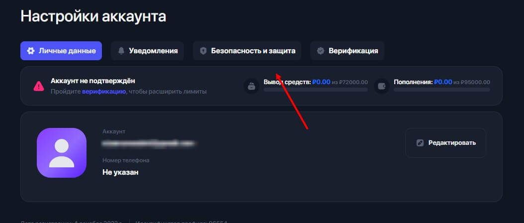Click the Вывод средств progress bar
The height and width of the screenshot is (223, 524).
[316, 90]
